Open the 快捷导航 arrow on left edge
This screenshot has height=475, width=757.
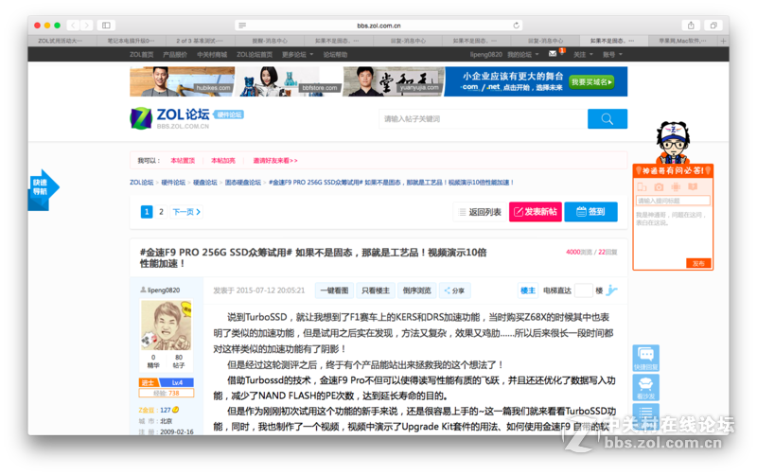pos(44,188)
